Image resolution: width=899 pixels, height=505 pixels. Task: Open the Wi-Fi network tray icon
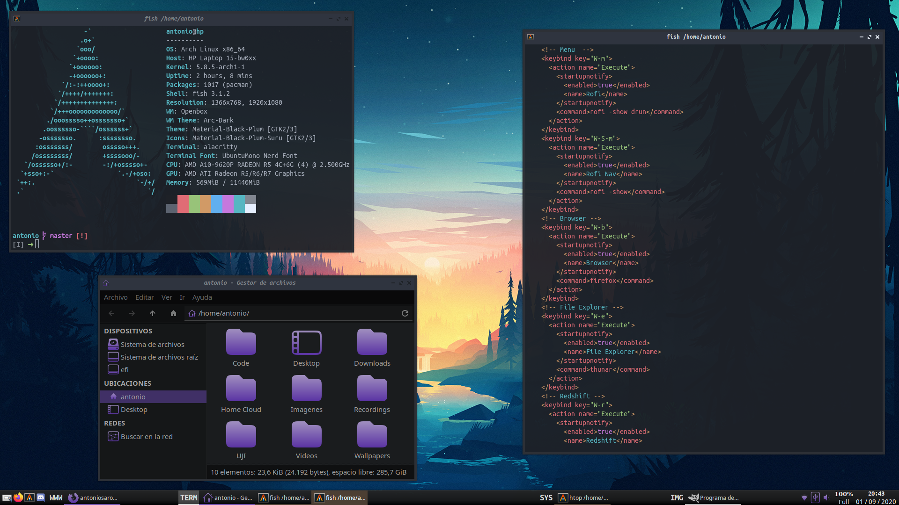pos(804,498)
